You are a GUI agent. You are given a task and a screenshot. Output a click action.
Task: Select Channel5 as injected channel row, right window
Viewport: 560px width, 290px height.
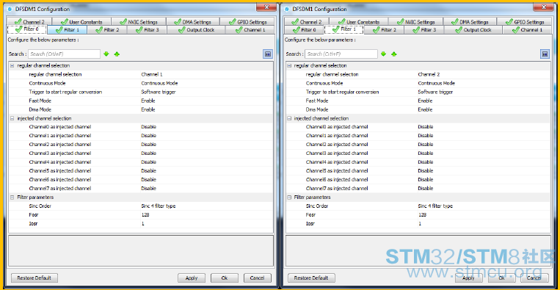[418, 171]
